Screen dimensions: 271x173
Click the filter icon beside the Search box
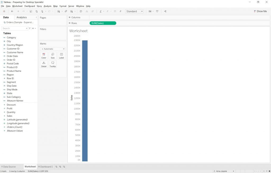click(x=30, y=28)
